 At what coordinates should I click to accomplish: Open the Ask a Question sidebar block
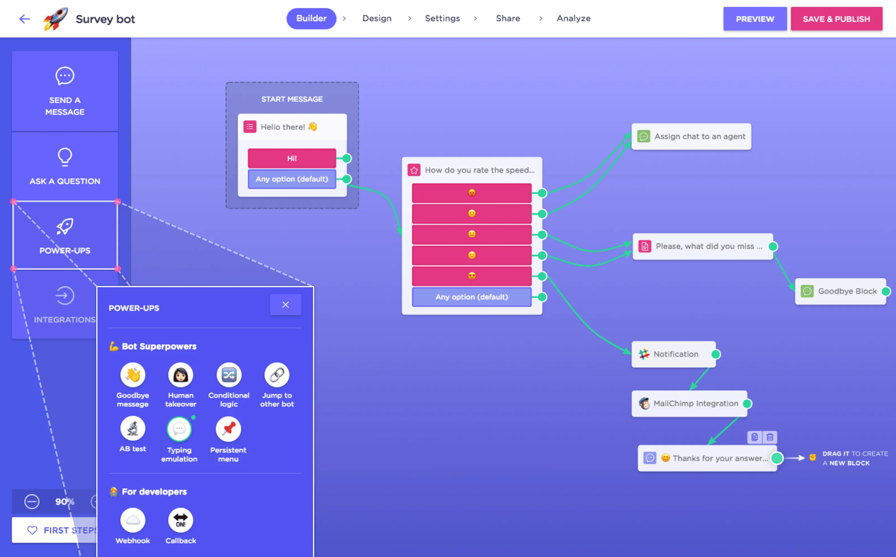65,166
